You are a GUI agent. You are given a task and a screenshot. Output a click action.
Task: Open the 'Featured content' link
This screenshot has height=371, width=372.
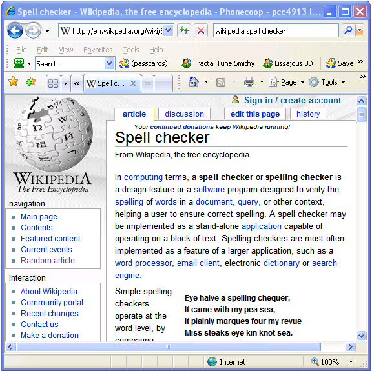50,239
